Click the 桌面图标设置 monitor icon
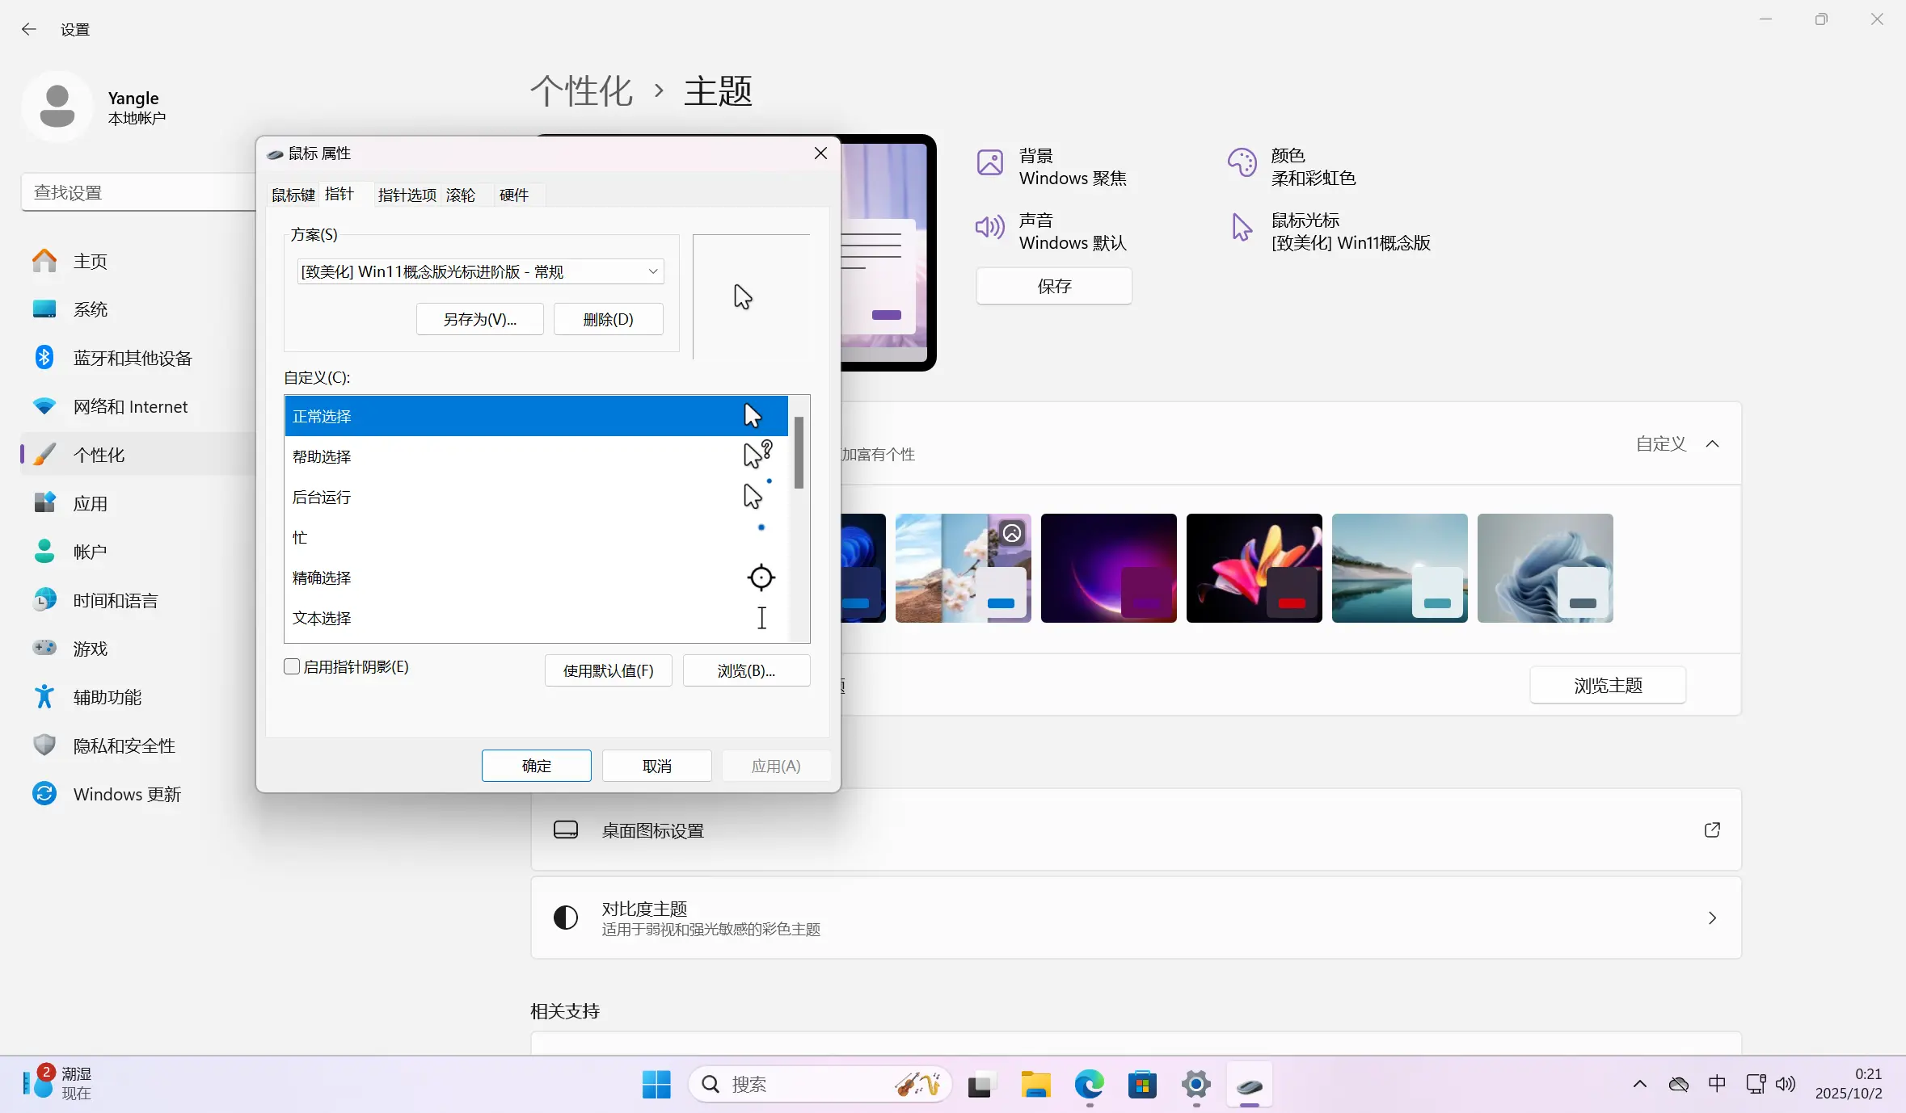 [566, 829]
